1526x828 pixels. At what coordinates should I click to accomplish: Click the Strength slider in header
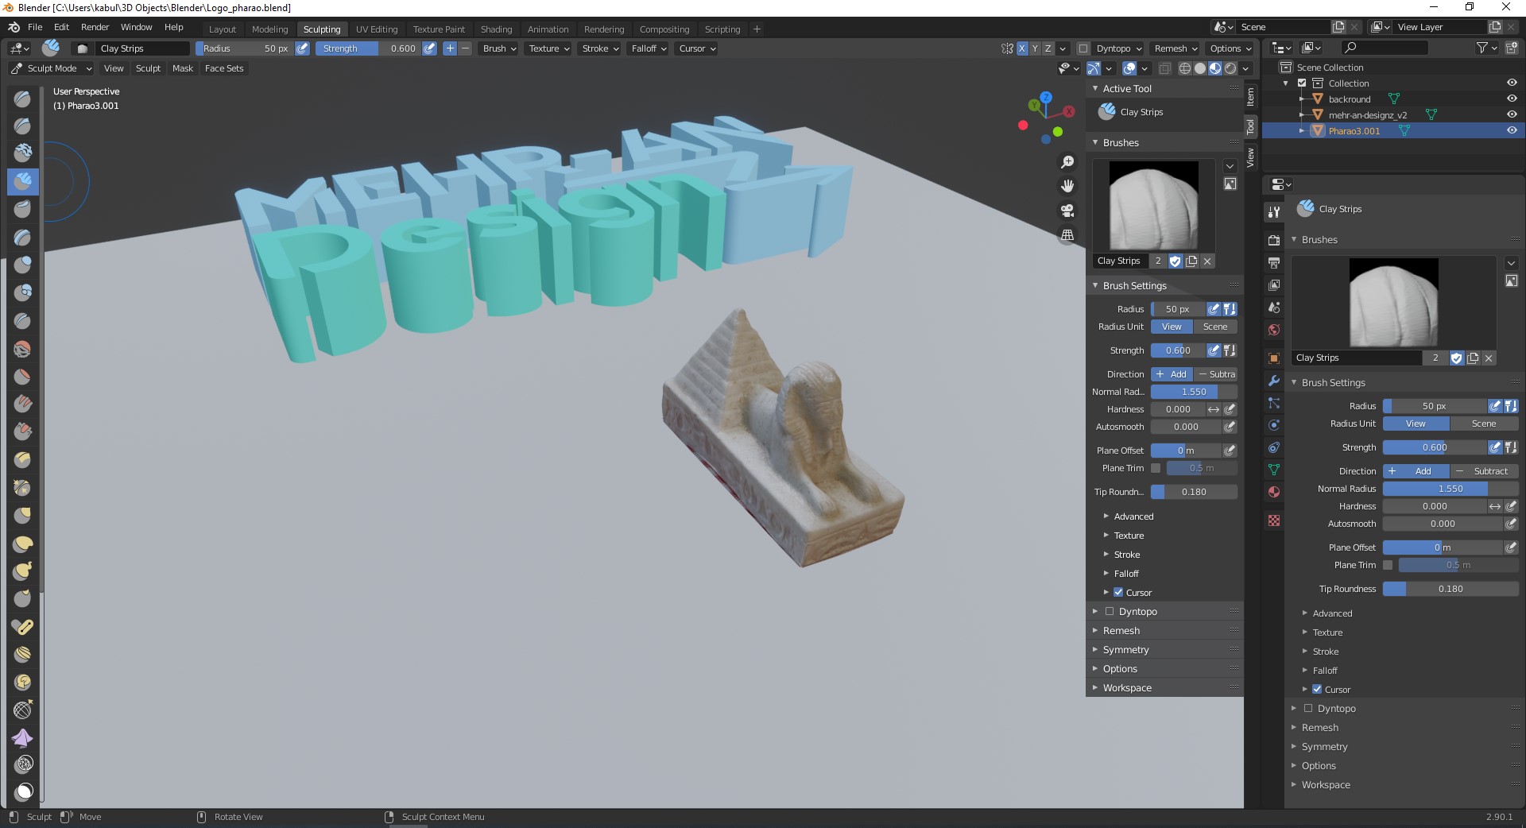pos(368,48)
